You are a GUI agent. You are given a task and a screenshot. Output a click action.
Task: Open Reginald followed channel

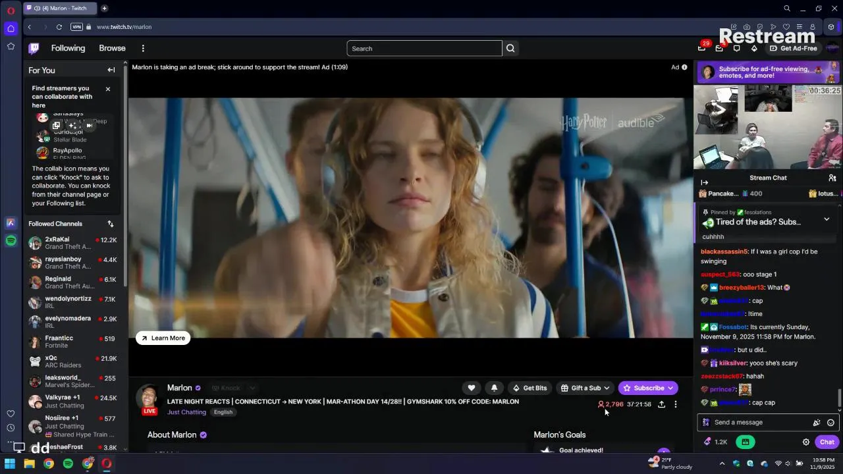(x=72, y=282)
